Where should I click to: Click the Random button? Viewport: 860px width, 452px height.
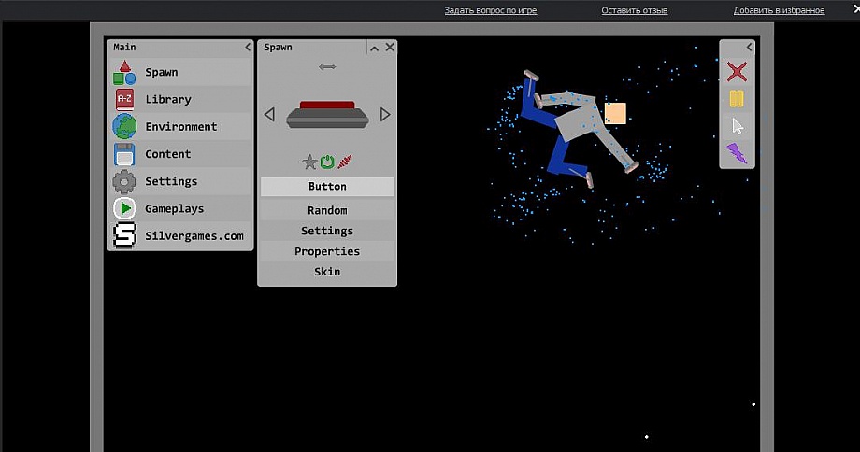[327, 210]
